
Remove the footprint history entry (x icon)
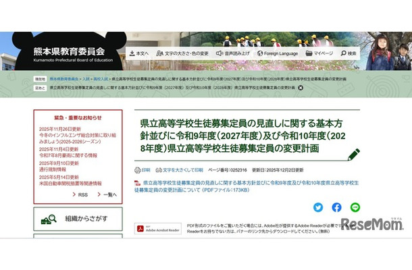coord(301,88)
